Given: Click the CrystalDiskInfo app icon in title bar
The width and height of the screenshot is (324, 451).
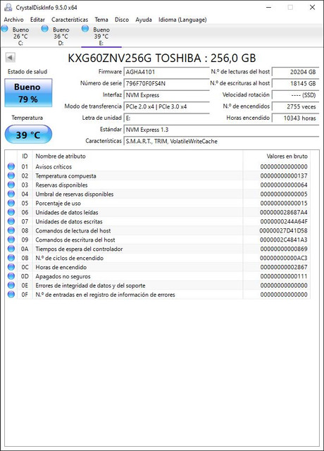Looking at the screenshot, I should coord(8,7).
